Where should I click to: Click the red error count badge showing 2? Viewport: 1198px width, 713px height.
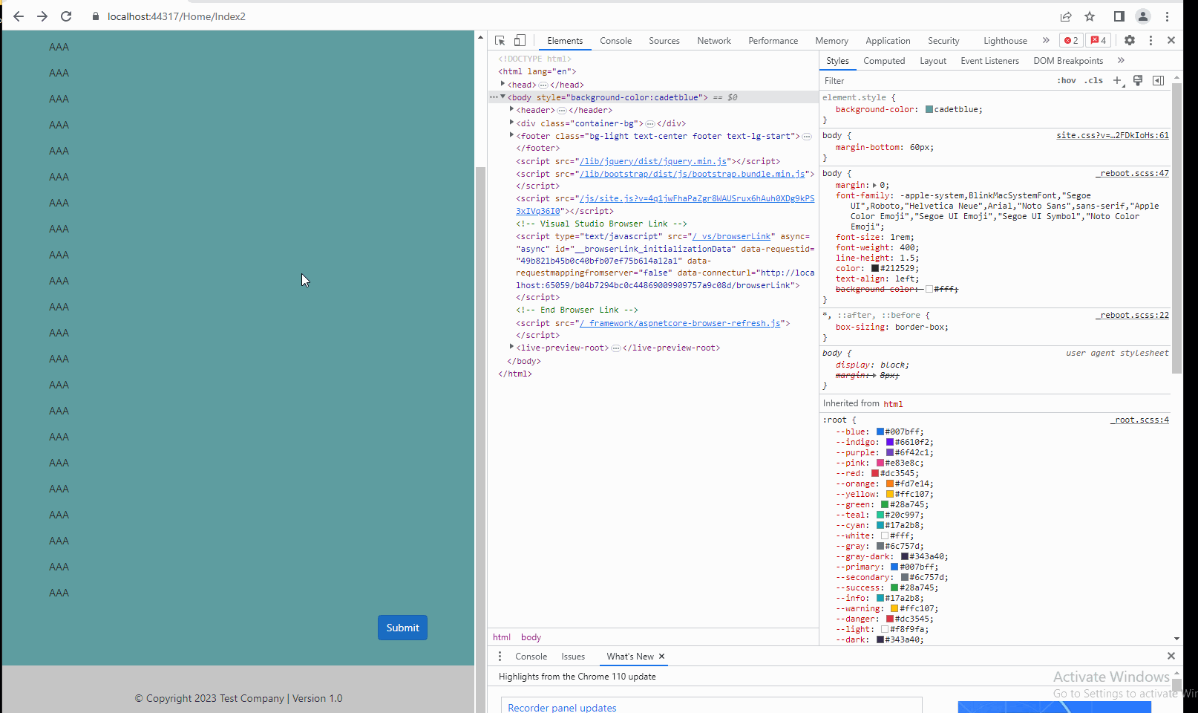[1071, 40]
